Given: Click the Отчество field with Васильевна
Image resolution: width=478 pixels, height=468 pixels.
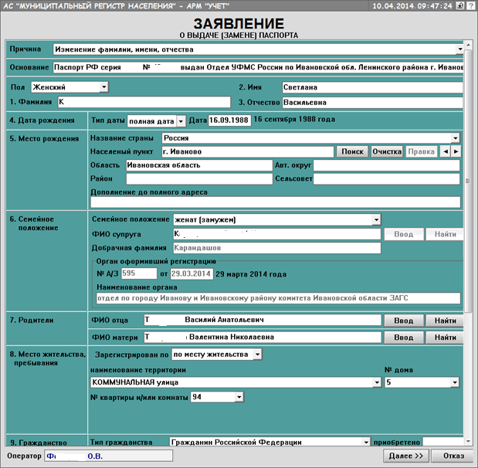Looking at the screenshot, I should coord(372,103).
